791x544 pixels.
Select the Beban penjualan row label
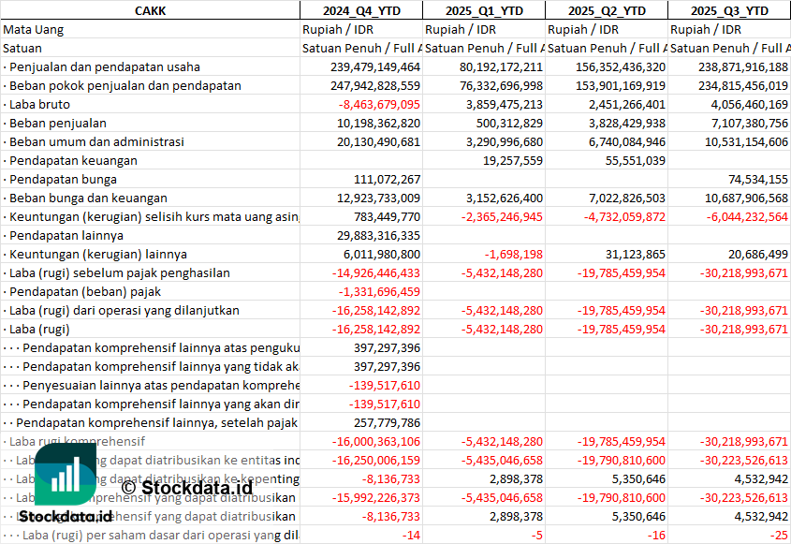coord(57,124)
